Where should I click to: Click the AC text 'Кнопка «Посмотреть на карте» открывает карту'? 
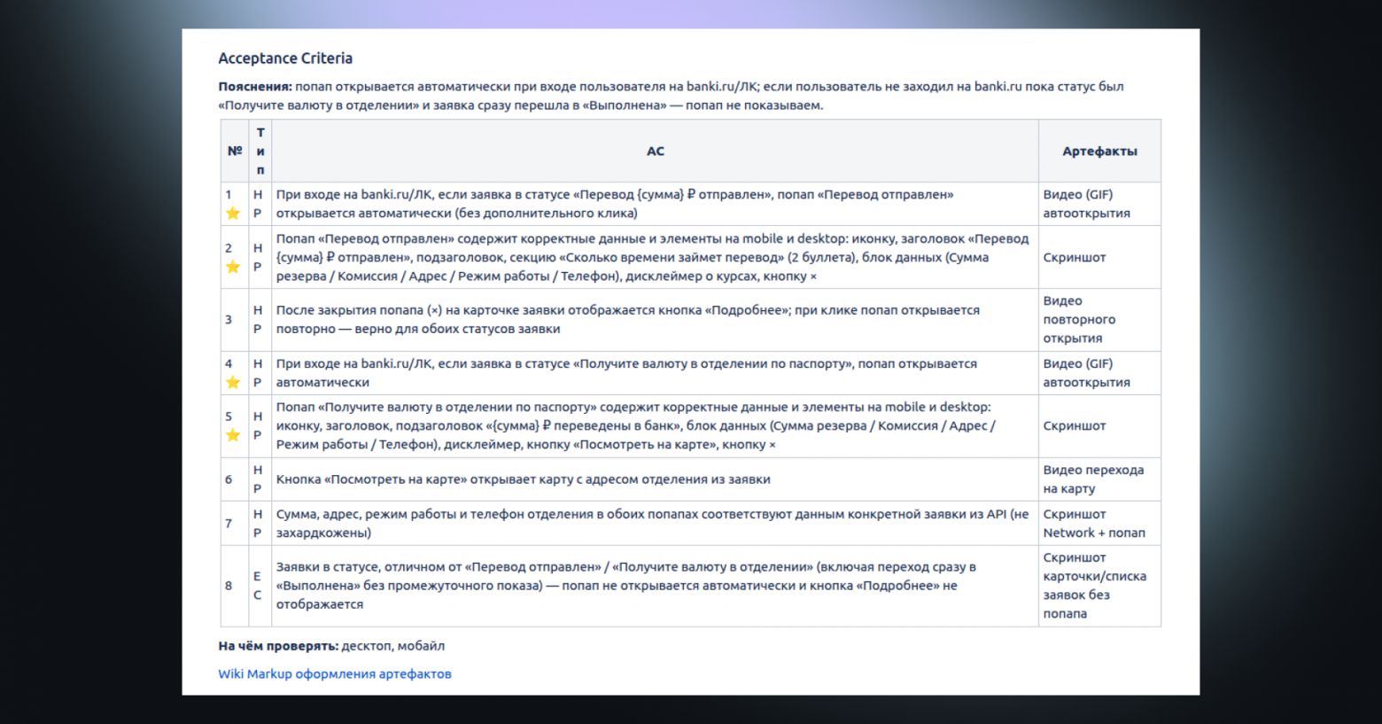(523, 479)
